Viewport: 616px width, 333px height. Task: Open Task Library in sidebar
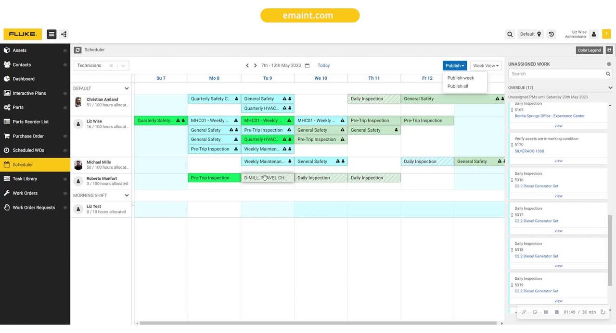coord(35,179)
